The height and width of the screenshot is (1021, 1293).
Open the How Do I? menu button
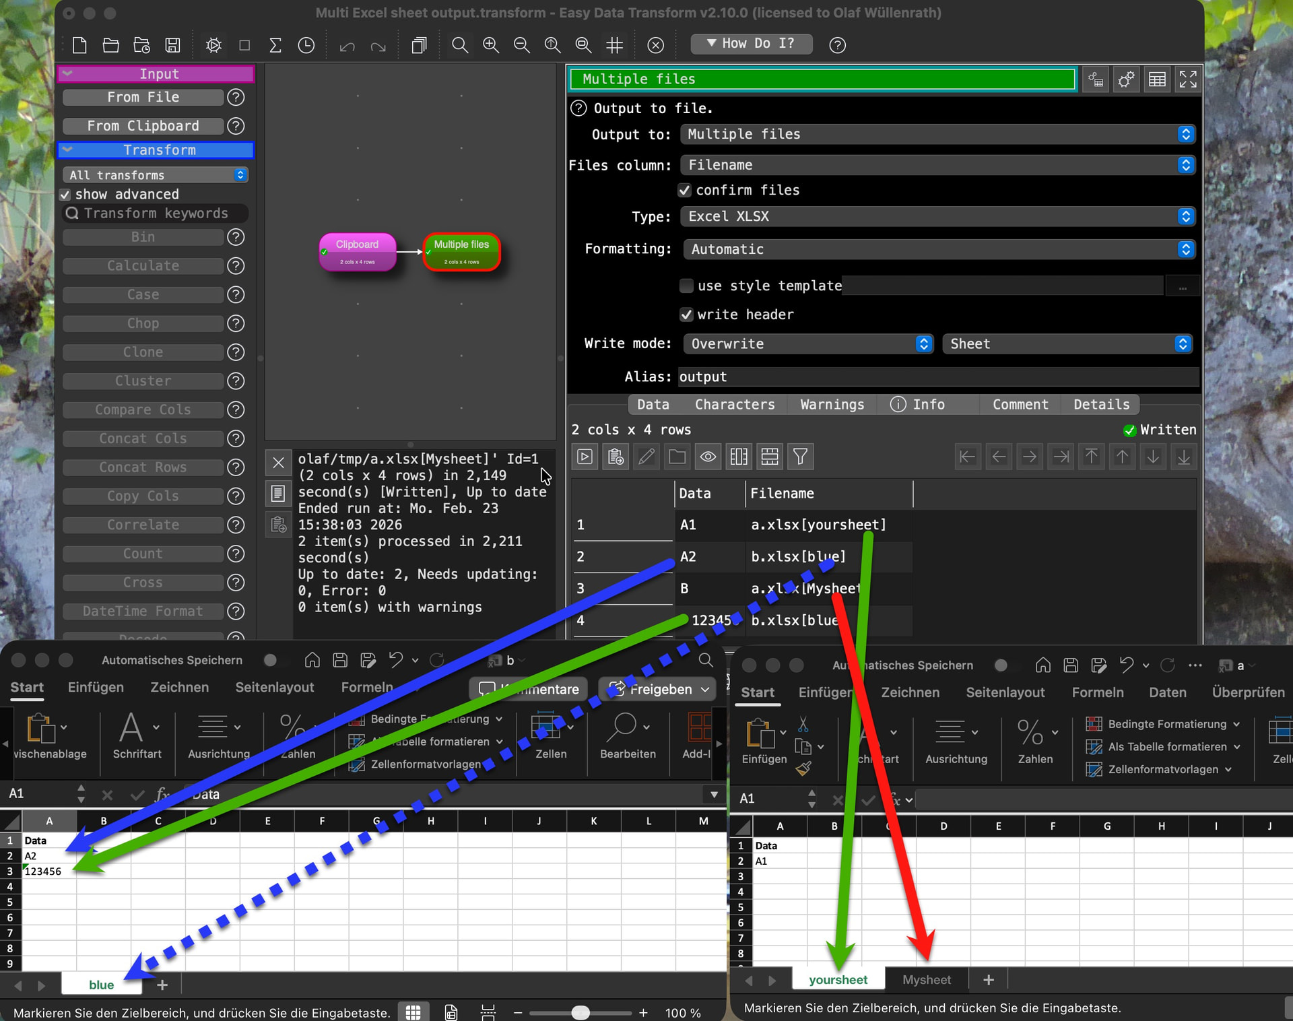click(751, 44)
